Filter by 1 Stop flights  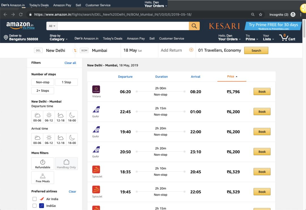66,82
